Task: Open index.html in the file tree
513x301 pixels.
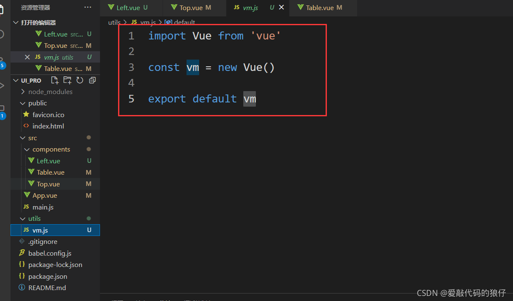Action: 55,126
